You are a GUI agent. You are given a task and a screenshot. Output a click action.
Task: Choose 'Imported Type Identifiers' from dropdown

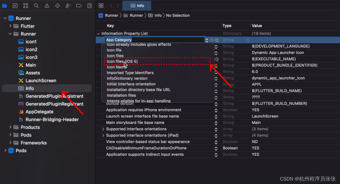(130, 73)
